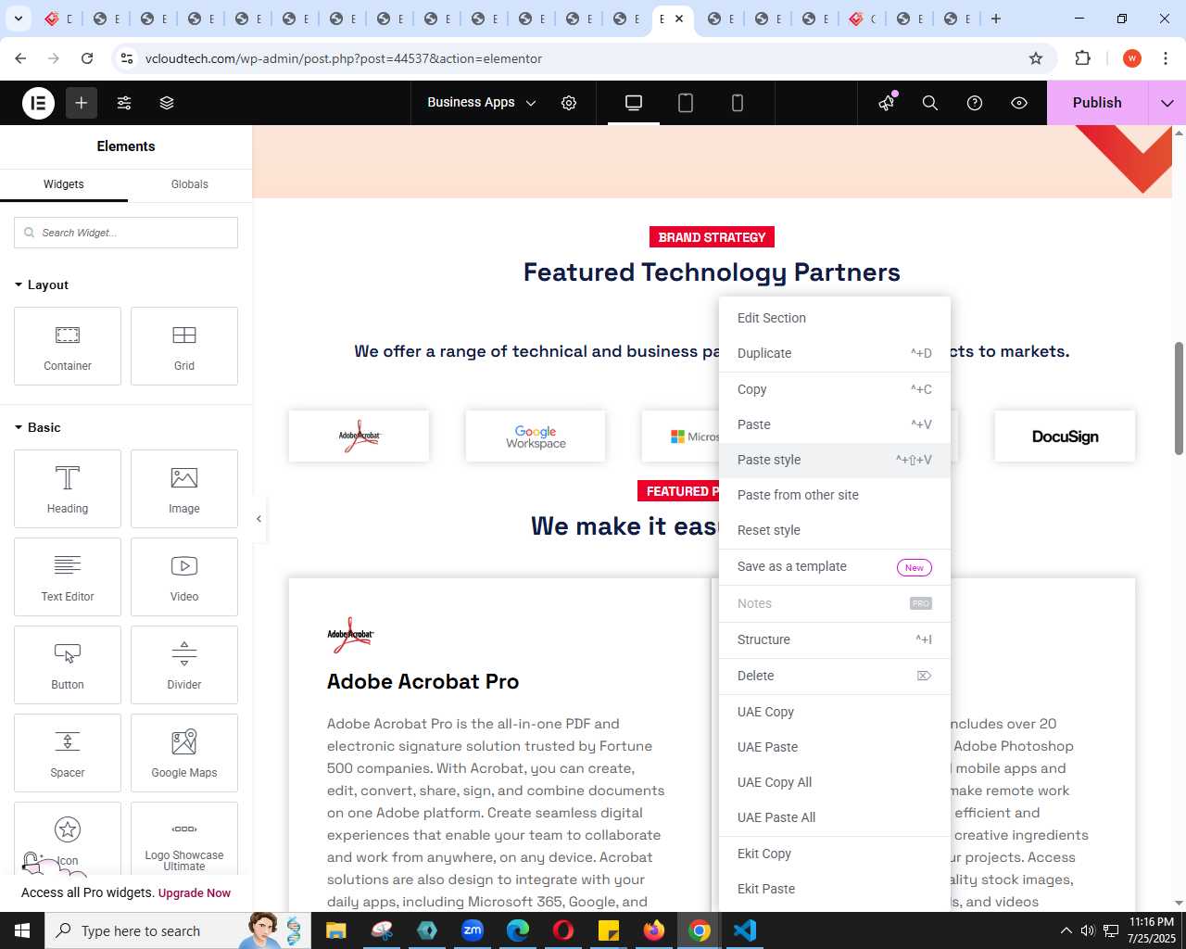1186x949 pixels.
Task: Select the Heading widget
Action: tap(68, 488)
